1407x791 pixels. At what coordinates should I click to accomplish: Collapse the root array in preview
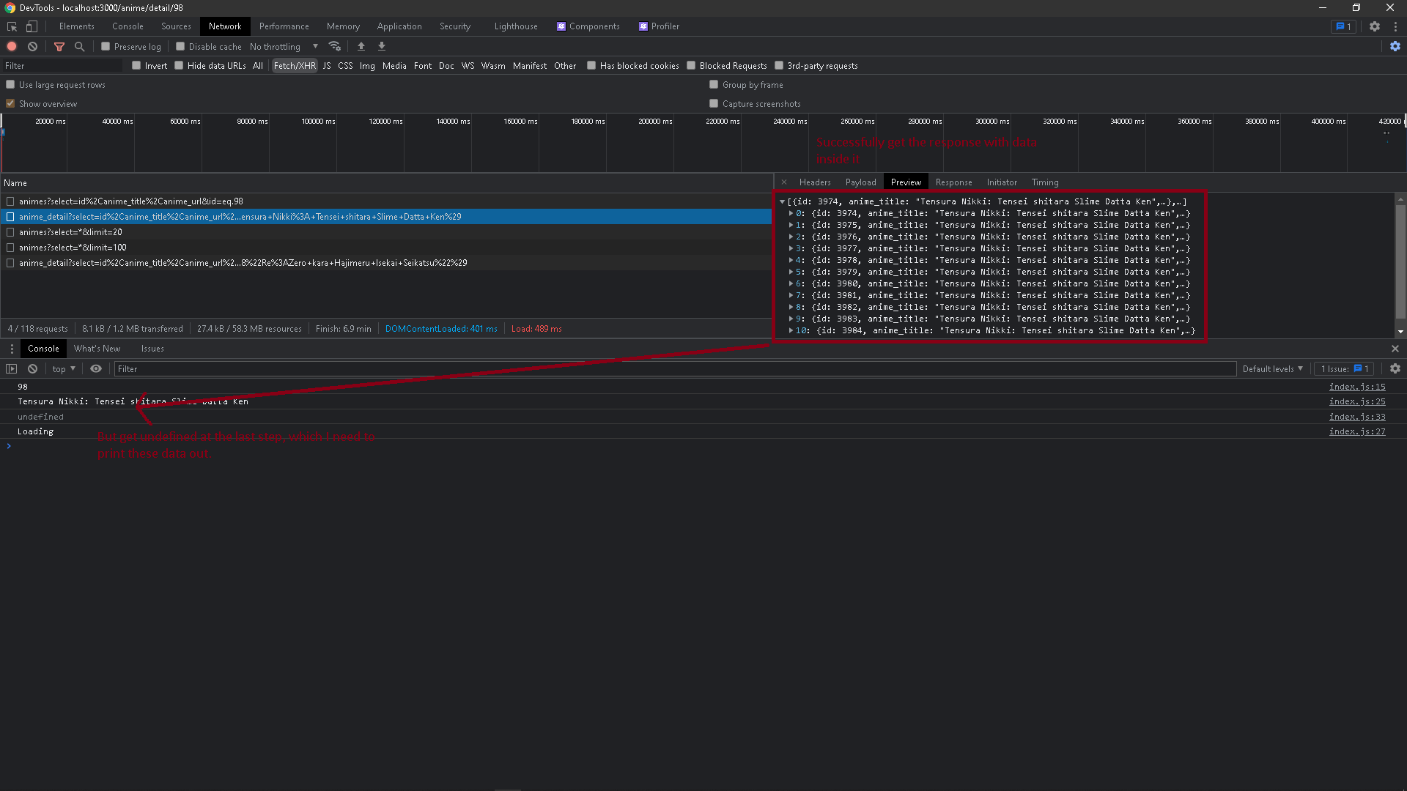click(x=782, y=201)
